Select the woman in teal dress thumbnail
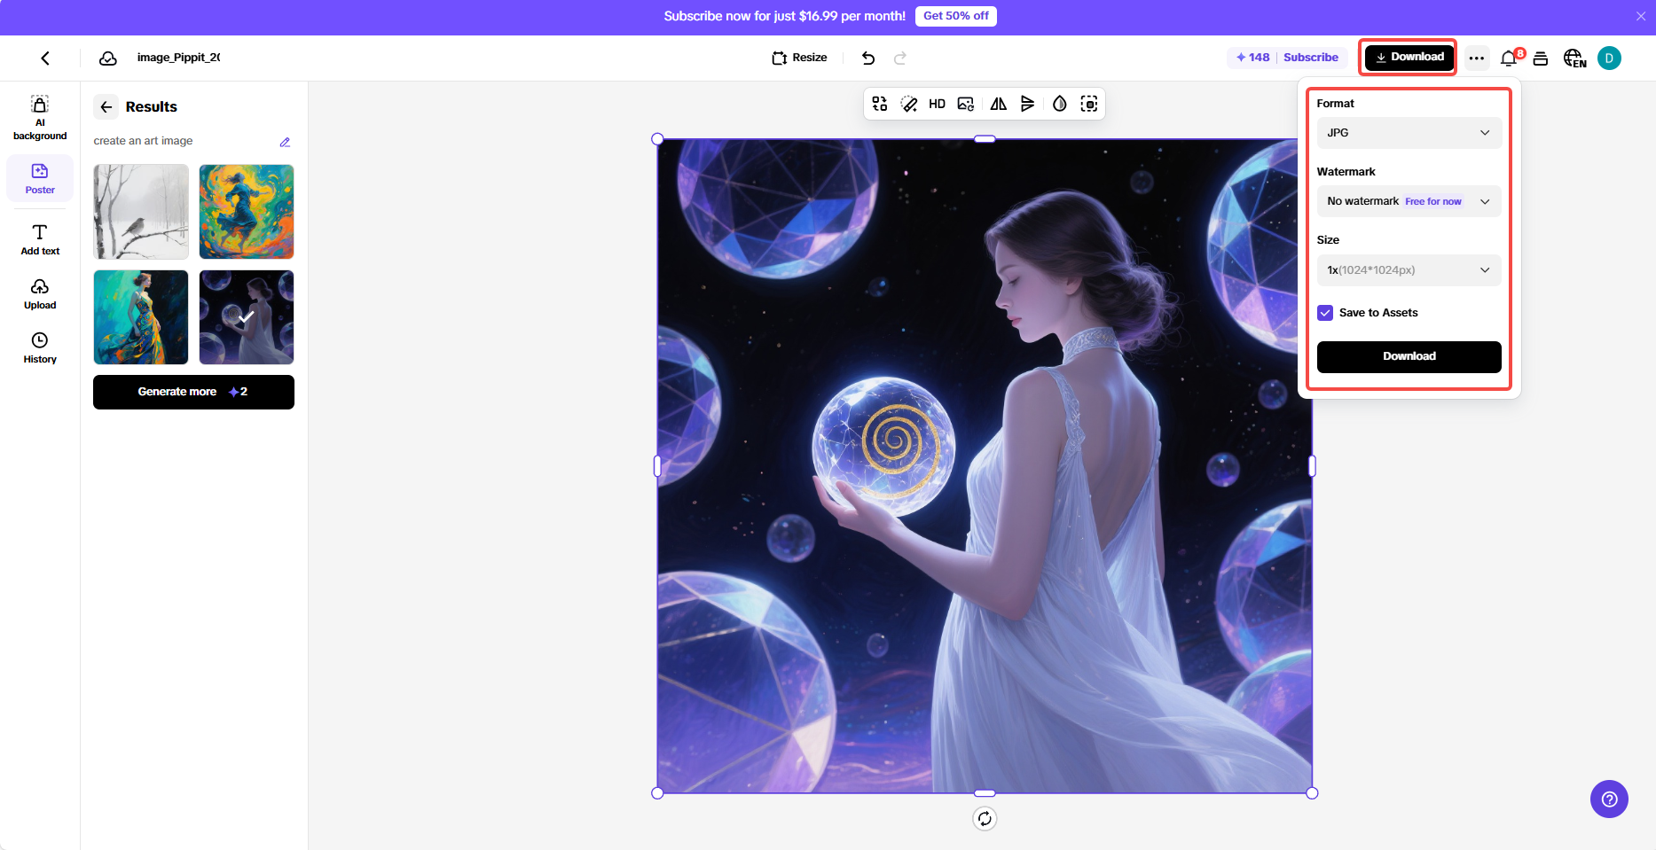Viewport: 1656px width, 850px height. click(141, 317)
